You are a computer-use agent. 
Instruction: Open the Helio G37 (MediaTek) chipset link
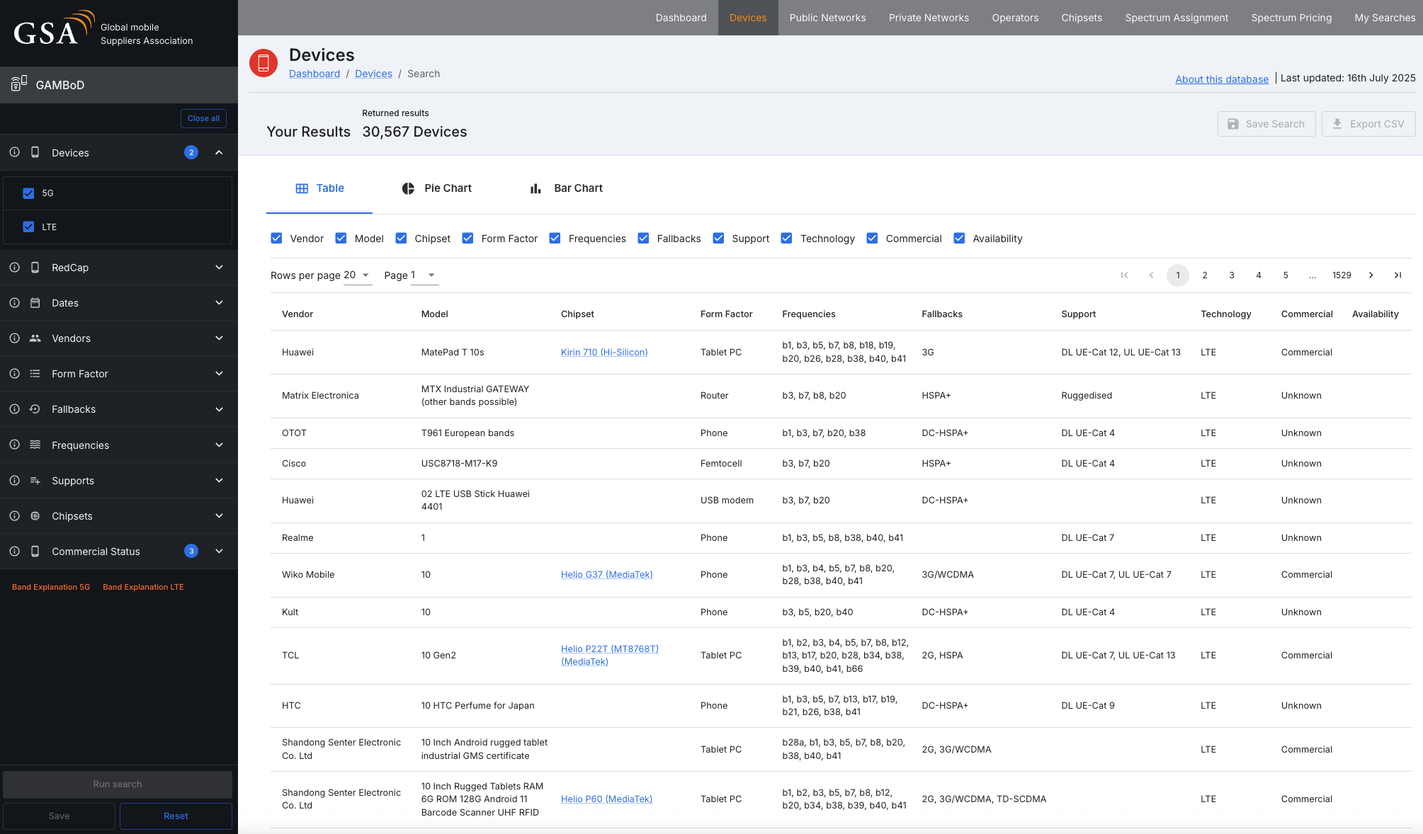[607, 575]
